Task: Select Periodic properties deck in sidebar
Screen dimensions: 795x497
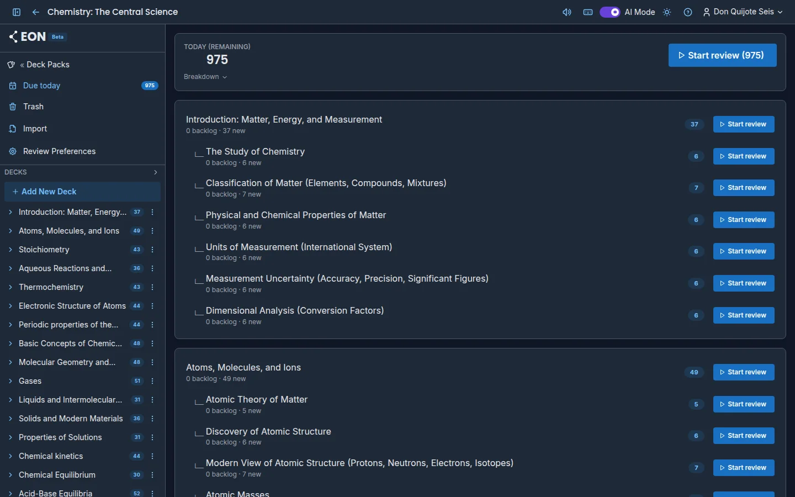Action: point(68,325)
